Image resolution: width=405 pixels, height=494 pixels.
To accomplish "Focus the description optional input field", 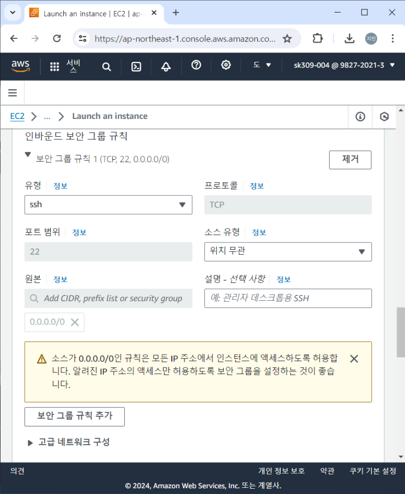I will [288, 299].
